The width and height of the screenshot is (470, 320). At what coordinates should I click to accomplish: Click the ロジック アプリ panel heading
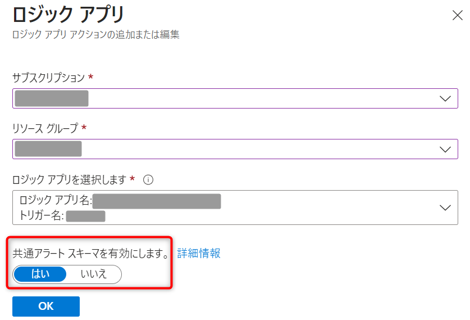tap(69, 14)
